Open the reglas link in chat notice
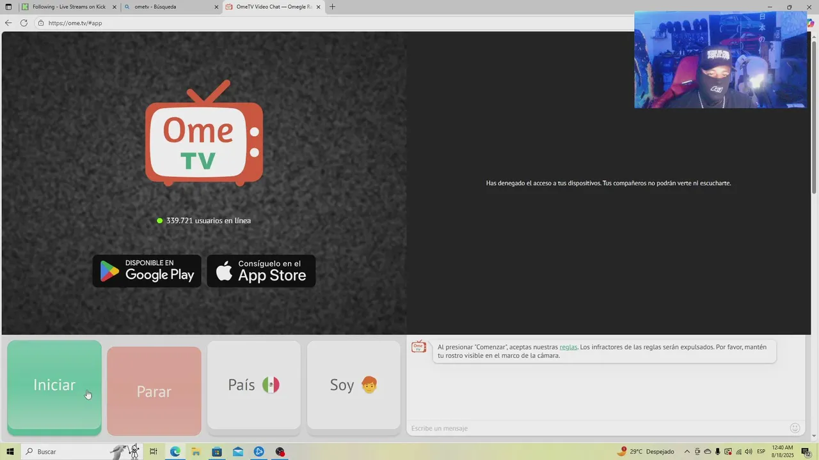The image size is (819, 460). (568, 347)
